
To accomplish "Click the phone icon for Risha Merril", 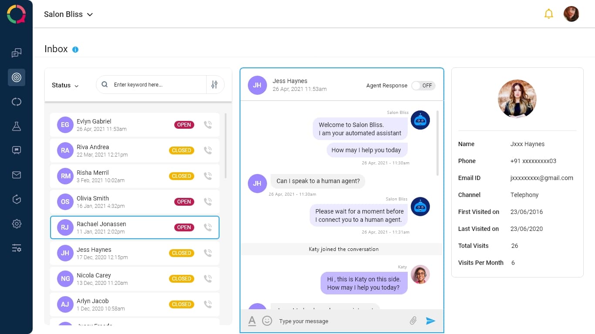I will point(208,176).
